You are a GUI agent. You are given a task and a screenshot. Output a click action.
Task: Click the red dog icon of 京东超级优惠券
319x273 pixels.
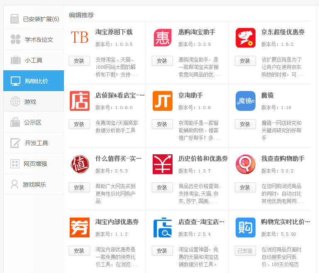coord(246,38)
